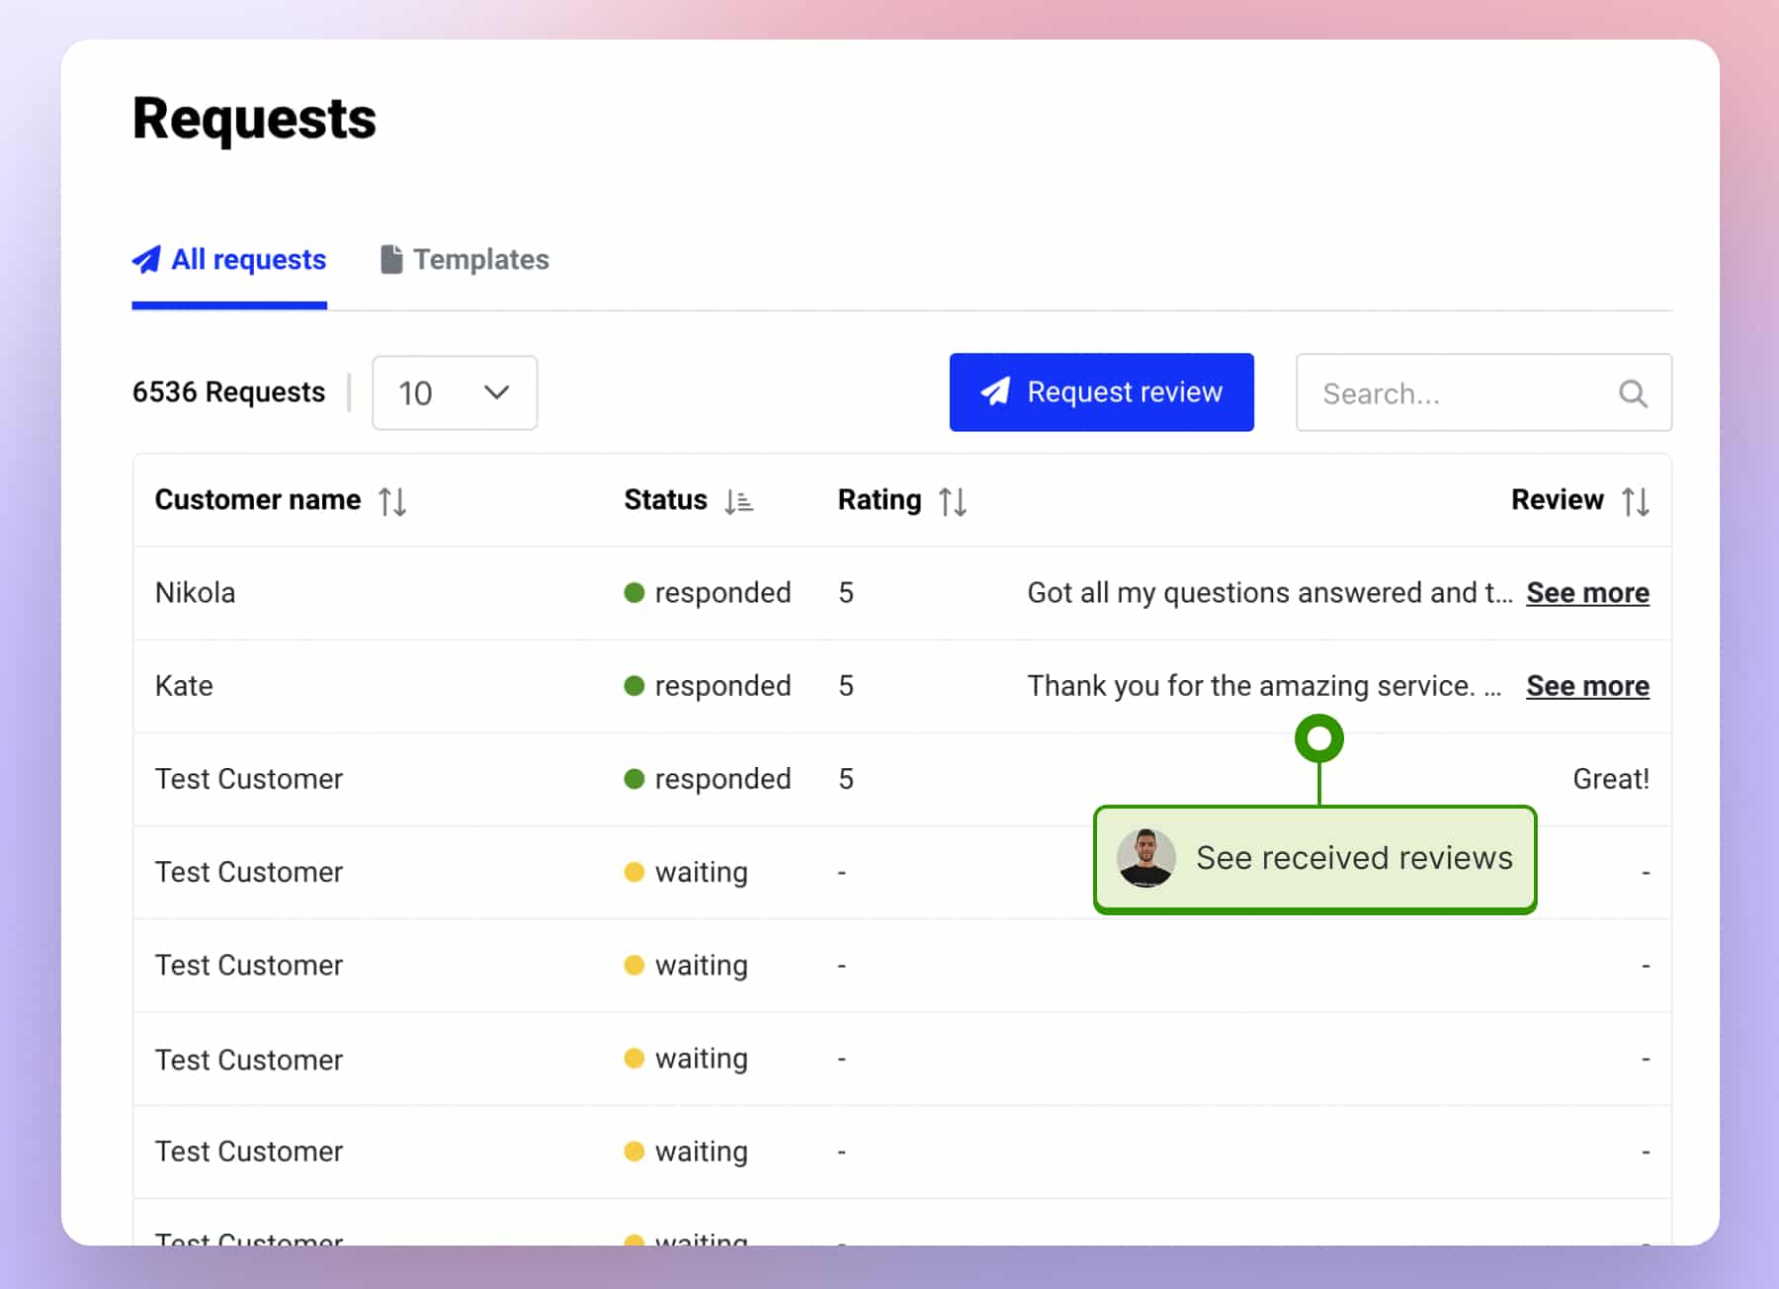
Task: Click the sort arrows next to Rating
Action: 952,500
